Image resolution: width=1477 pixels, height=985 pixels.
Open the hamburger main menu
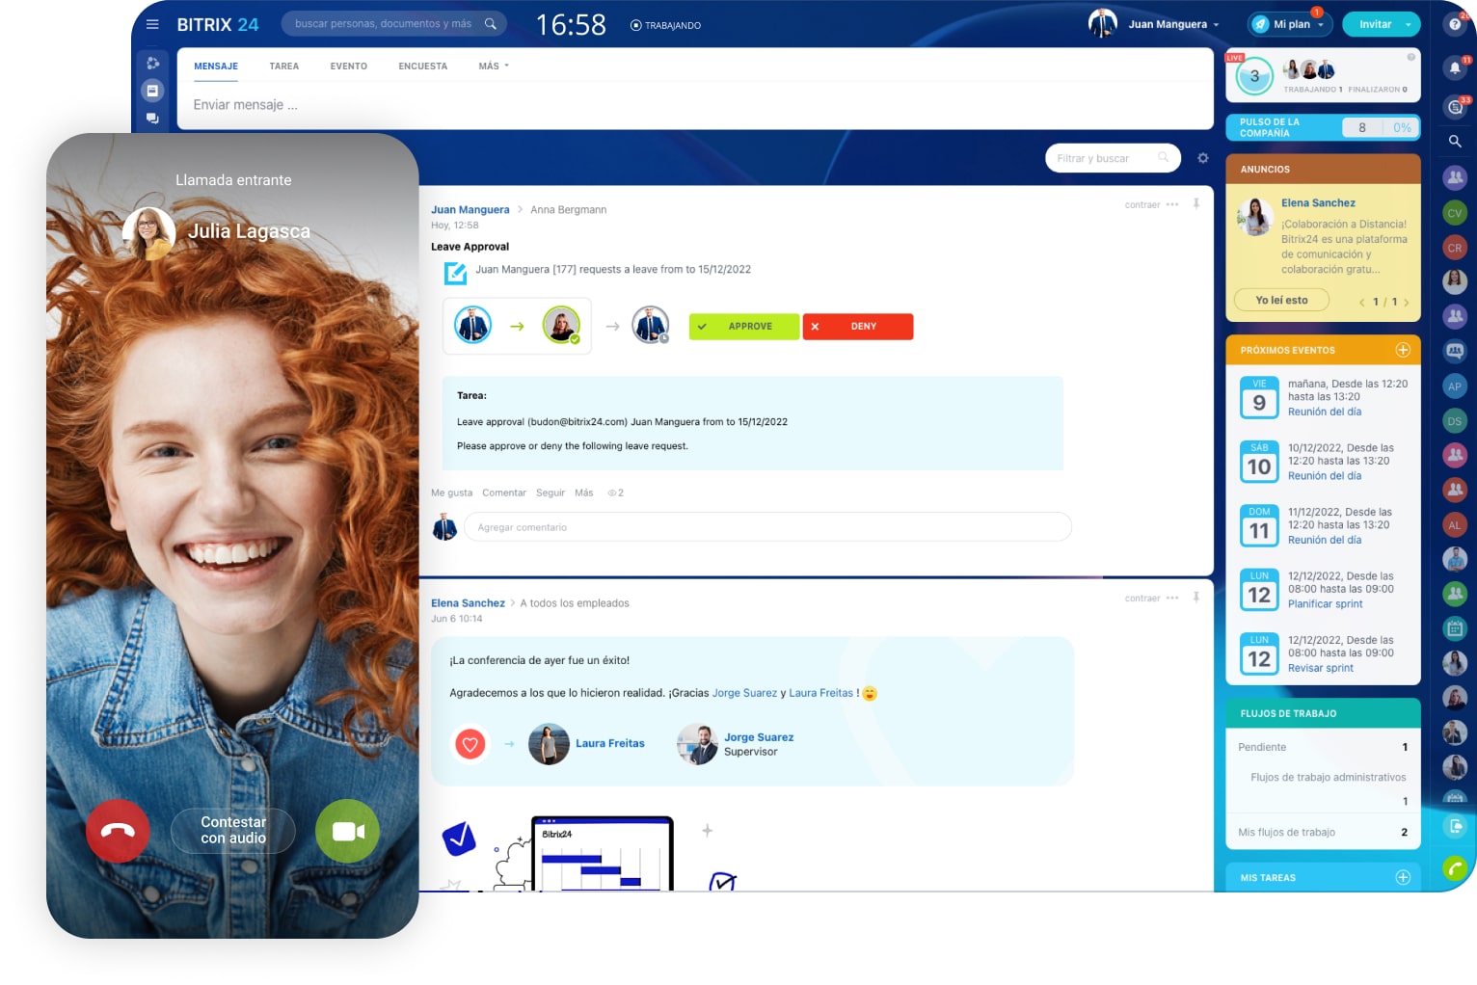pyautogui.click(x=152, y=24)
